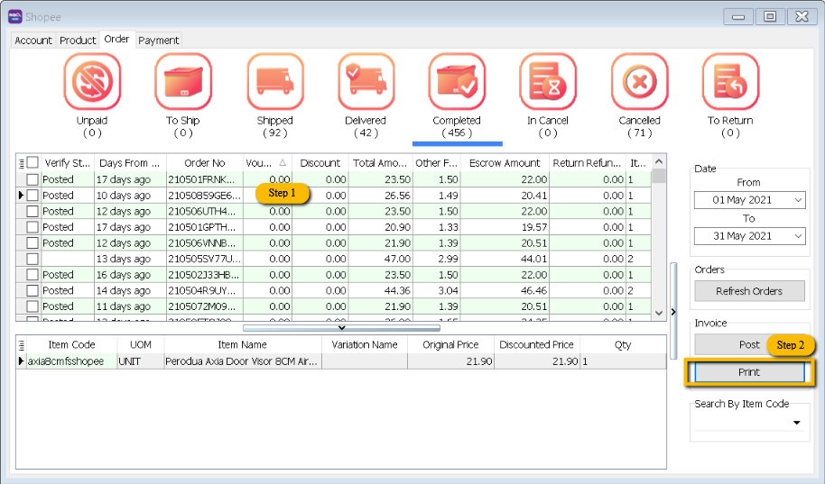The height and width of the screenshot is (484, 825).
Task: Tick checkbox for order 210505SV77U
Action: (x=32, y=259)
